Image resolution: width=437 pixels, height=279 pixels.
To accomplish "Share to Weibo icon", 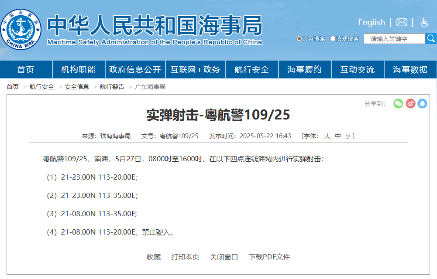I will point(410,103).
